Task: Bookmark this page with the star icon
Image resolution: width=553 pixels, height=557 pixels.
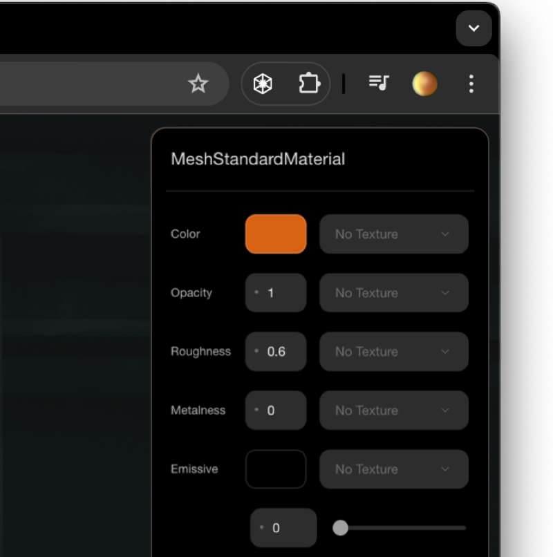Action: (198, 84)
